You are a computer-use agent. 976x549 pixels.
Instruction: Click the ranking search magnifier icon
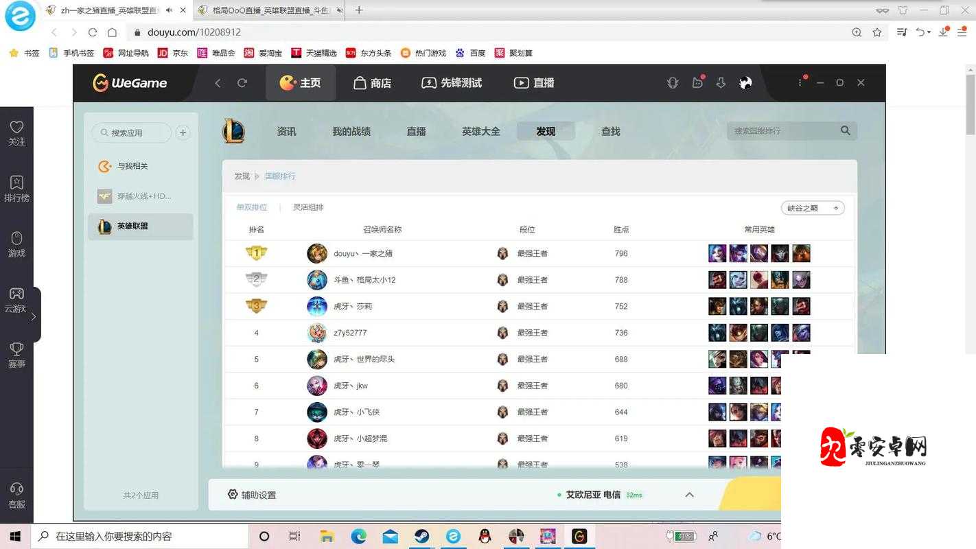pos(846,130)
